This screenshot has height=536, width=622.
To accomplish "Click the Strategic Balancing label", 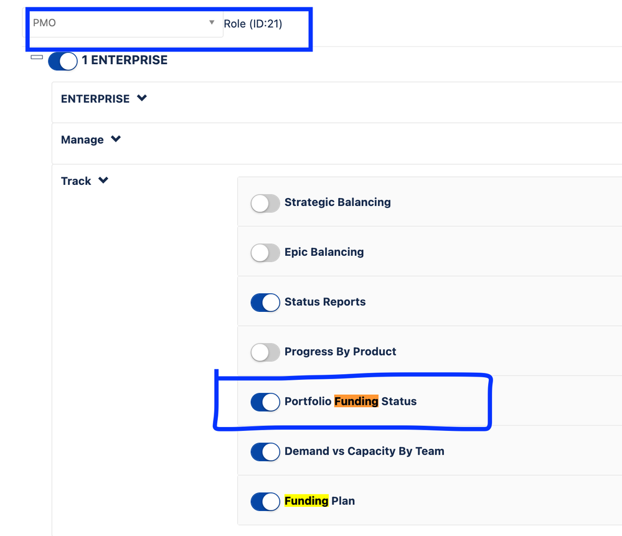I will click(x=337, y=202).
